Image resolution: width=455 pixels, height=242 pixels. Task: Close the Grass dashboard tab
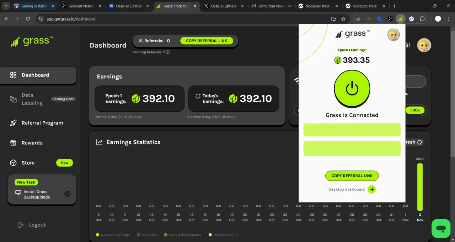point(194,6)
